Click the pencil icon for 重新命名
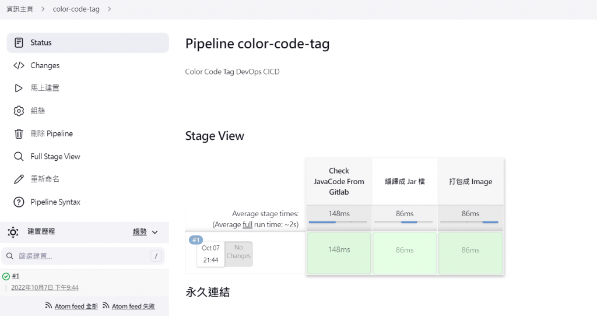This screenshot has height=317, width=597. point(19,179)
